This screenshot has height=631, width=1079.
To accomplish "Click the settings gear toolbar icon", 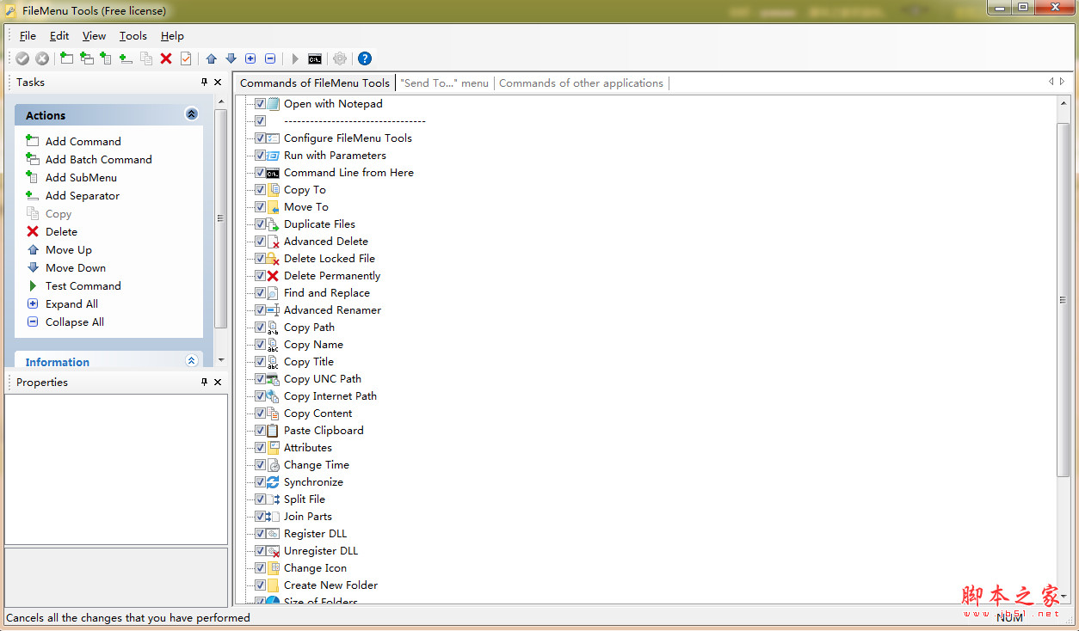I will click(x=340, y=58).
